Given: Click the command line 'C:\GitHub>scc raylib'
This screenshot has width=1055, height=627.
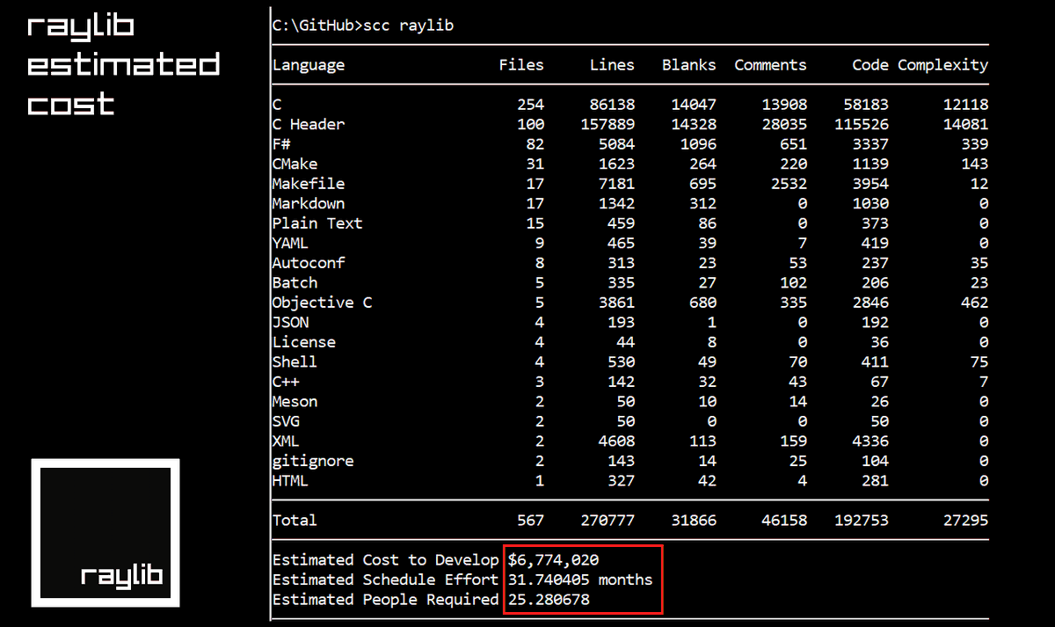Looking at the screenshot, I should click(363, 26).
